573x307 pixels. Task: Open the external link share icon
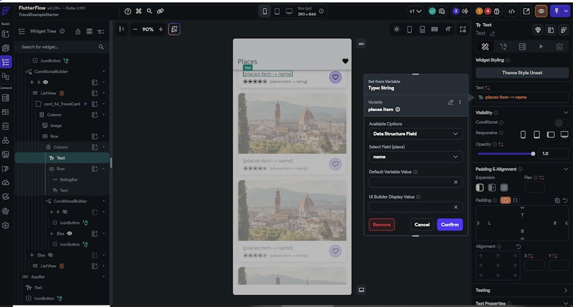(x=526, y=11)
